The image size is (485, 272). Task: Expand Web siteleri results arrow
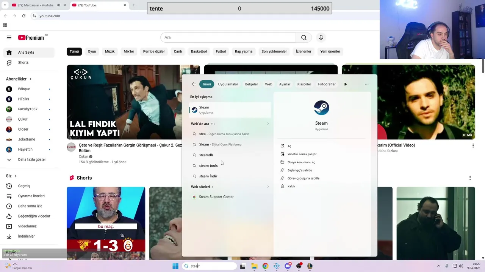[268, 187]
